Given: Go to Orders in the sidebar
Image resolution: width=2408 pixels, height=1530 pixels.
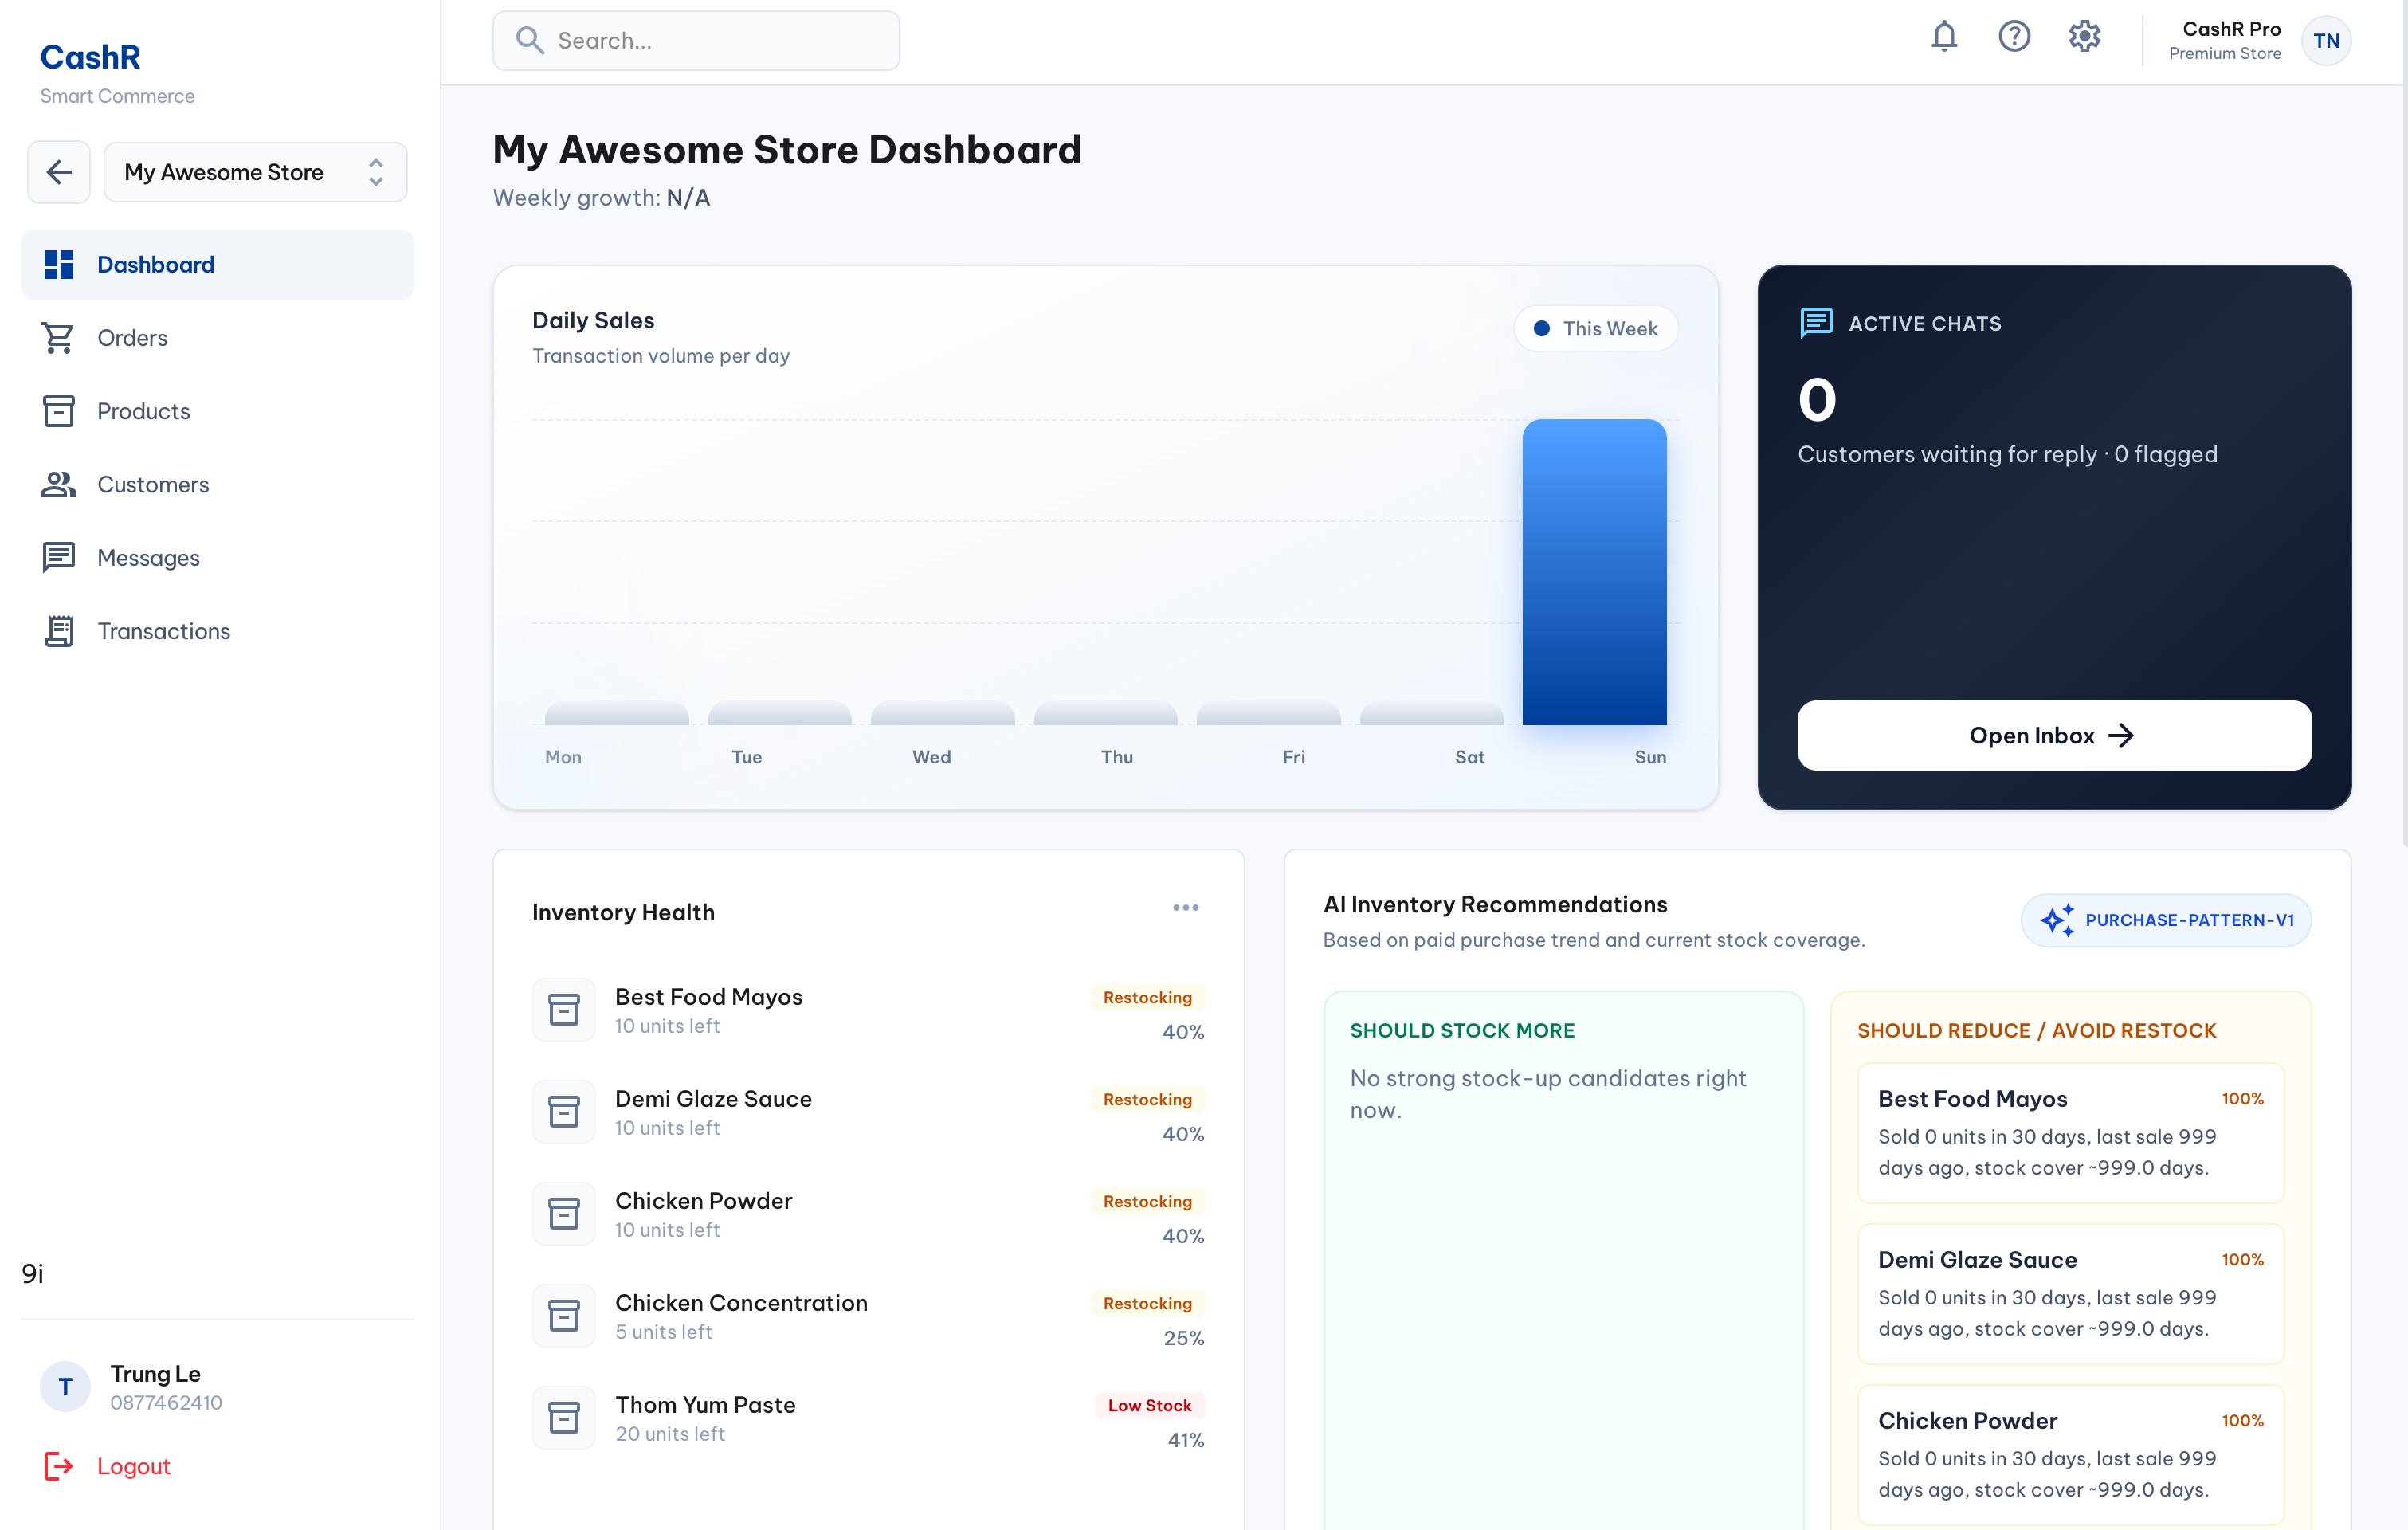Looking at the screenshot, I should tap(132, 338).
